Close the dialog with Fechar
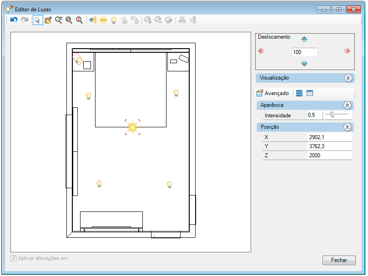368x276 pixels. tap(339, 260)
